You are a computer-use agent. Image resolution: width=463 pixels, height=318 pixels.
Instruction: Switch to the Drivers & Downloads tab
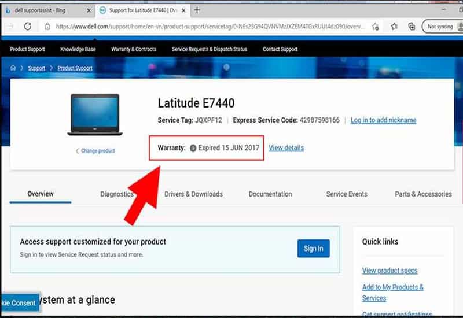tap(193, 194)
